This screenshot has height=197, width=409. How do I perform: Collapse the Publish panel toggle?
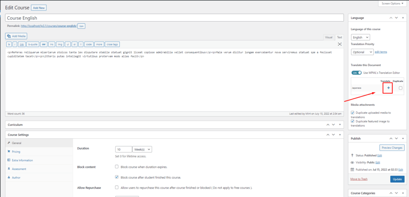pyautogui.click(x=403, y=139)
